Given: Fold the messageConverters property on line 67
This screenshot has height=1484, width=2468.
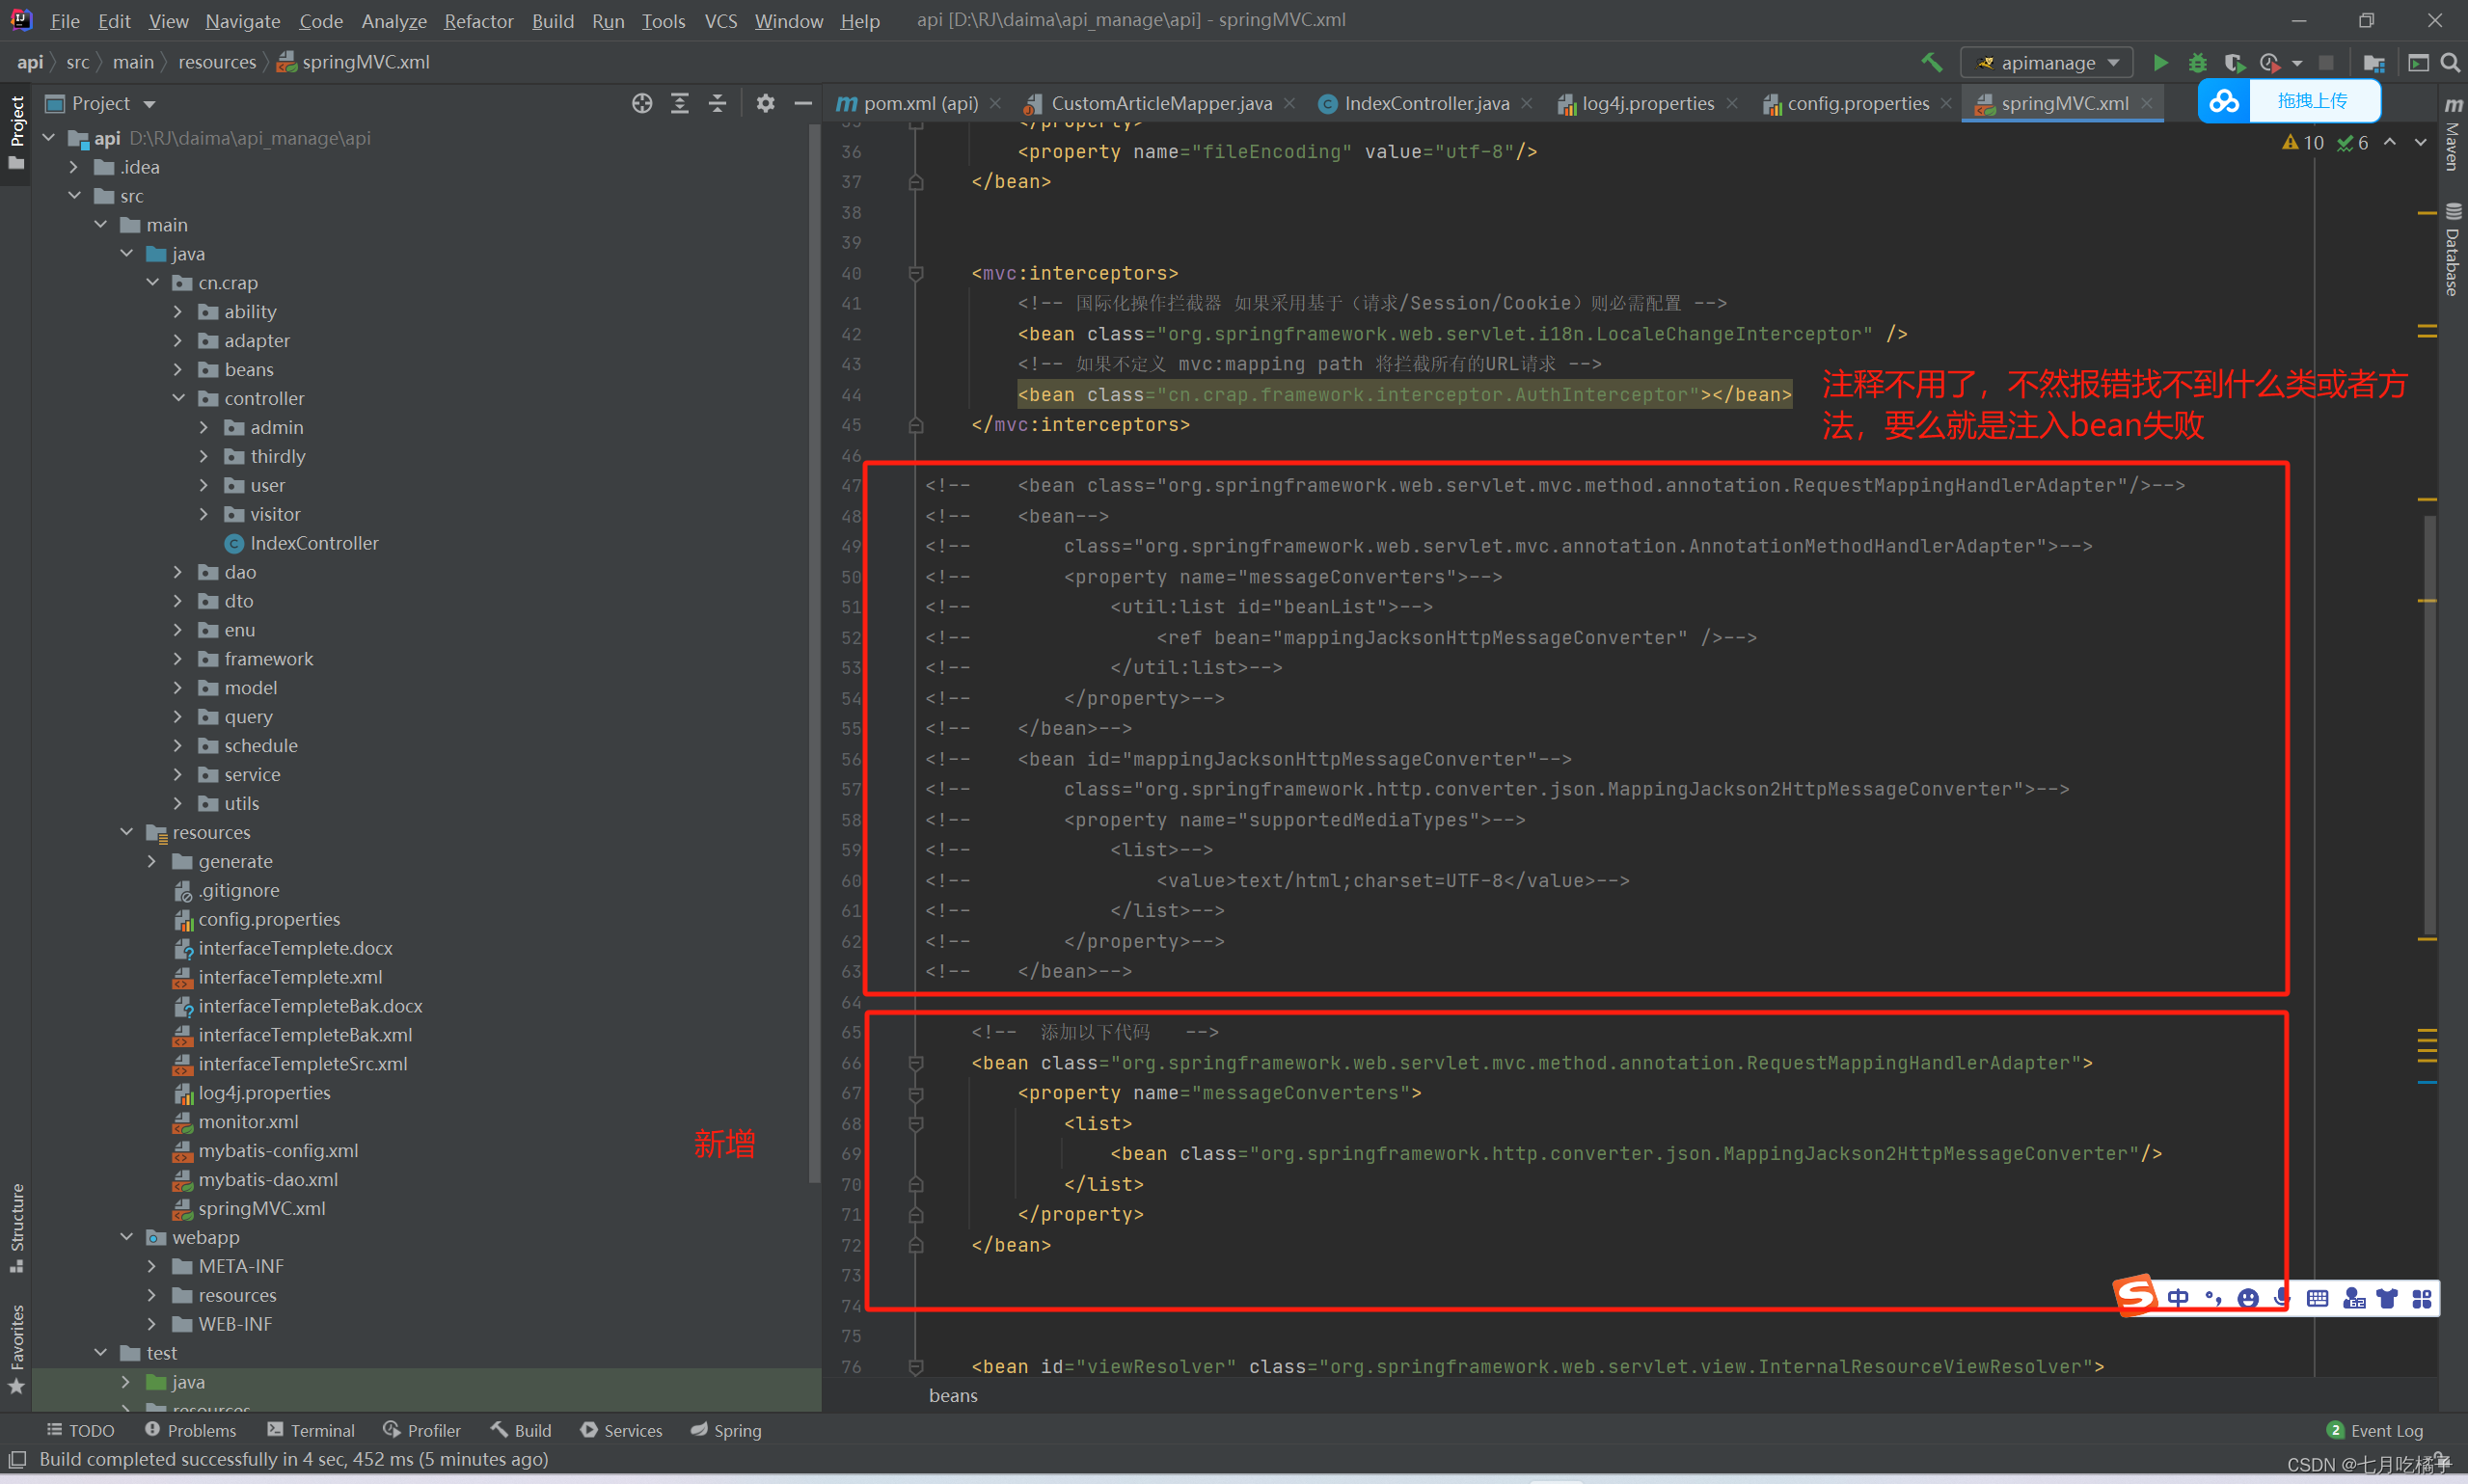Looking at the screenshot, I should click(916, 1094).
